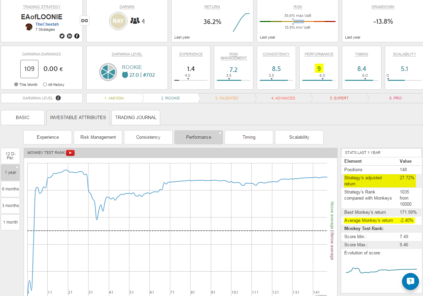Click the Facebook social icon
This screenshot has width=423, height=296.
pyautogui.click(x=77, y=36)
